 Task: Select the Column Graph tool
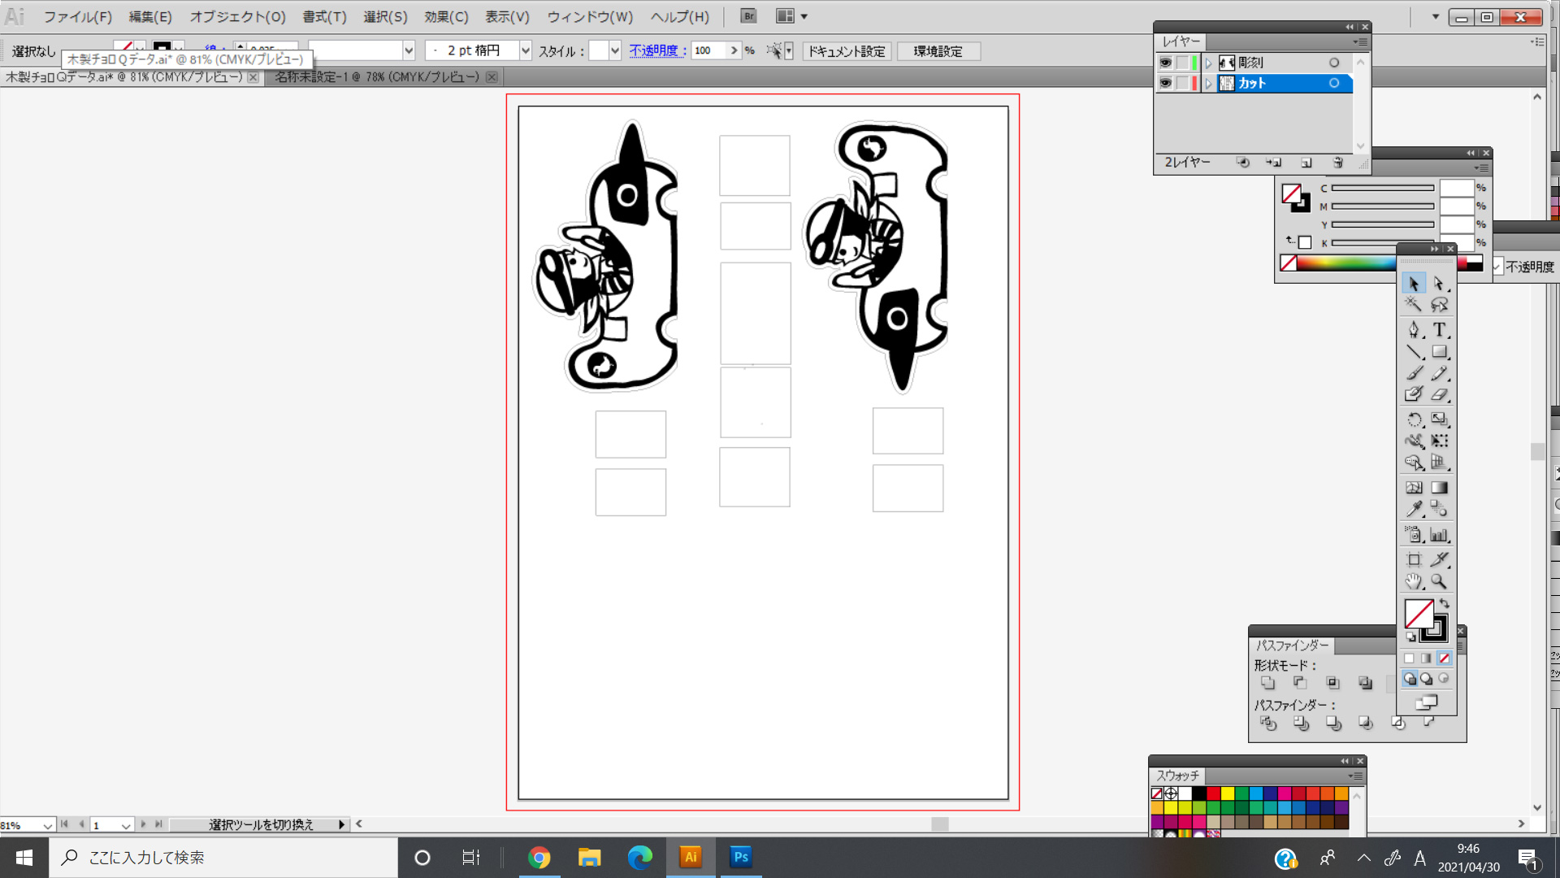click(1439, 535)
